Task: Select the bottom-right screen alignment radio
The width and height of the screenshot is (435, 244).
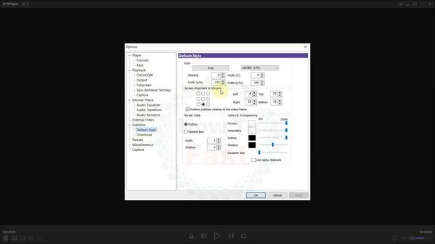Action: click(x=208, y=104)
